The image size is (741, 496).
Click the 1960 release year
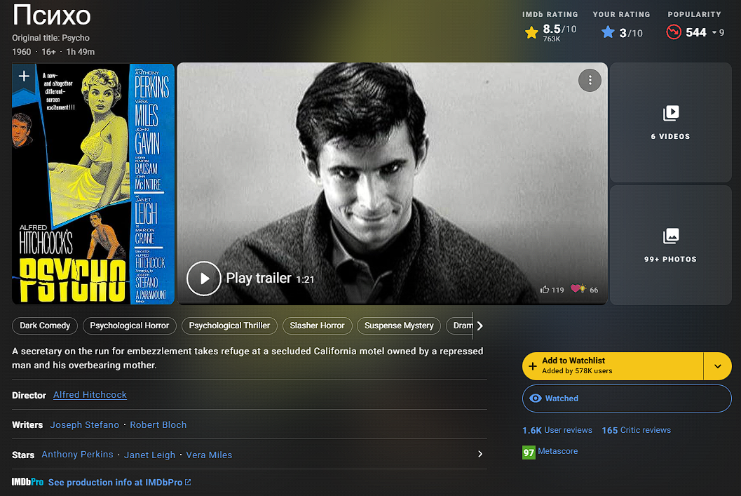pyautogui.click(x=21, y=52)
